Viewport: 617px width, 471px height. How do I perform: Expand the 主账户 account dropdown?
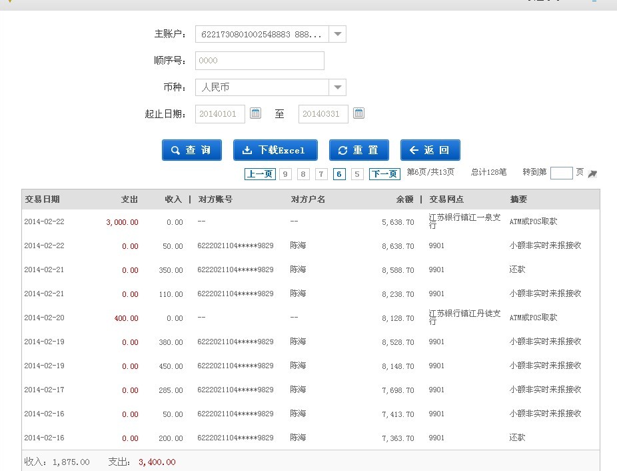click(x=338, y=34)
